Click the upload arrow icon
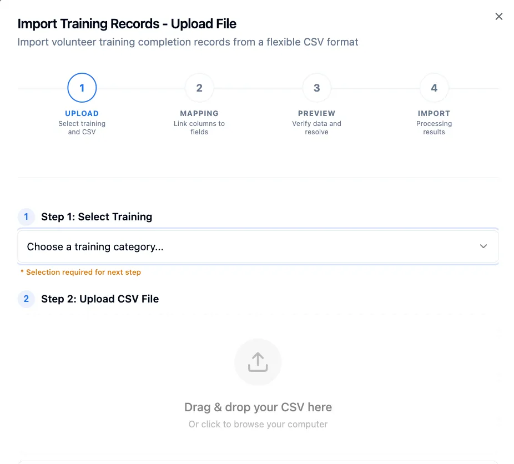Image resolution: width=514 pixels, height=464 pixels. [x=258, y=362]
